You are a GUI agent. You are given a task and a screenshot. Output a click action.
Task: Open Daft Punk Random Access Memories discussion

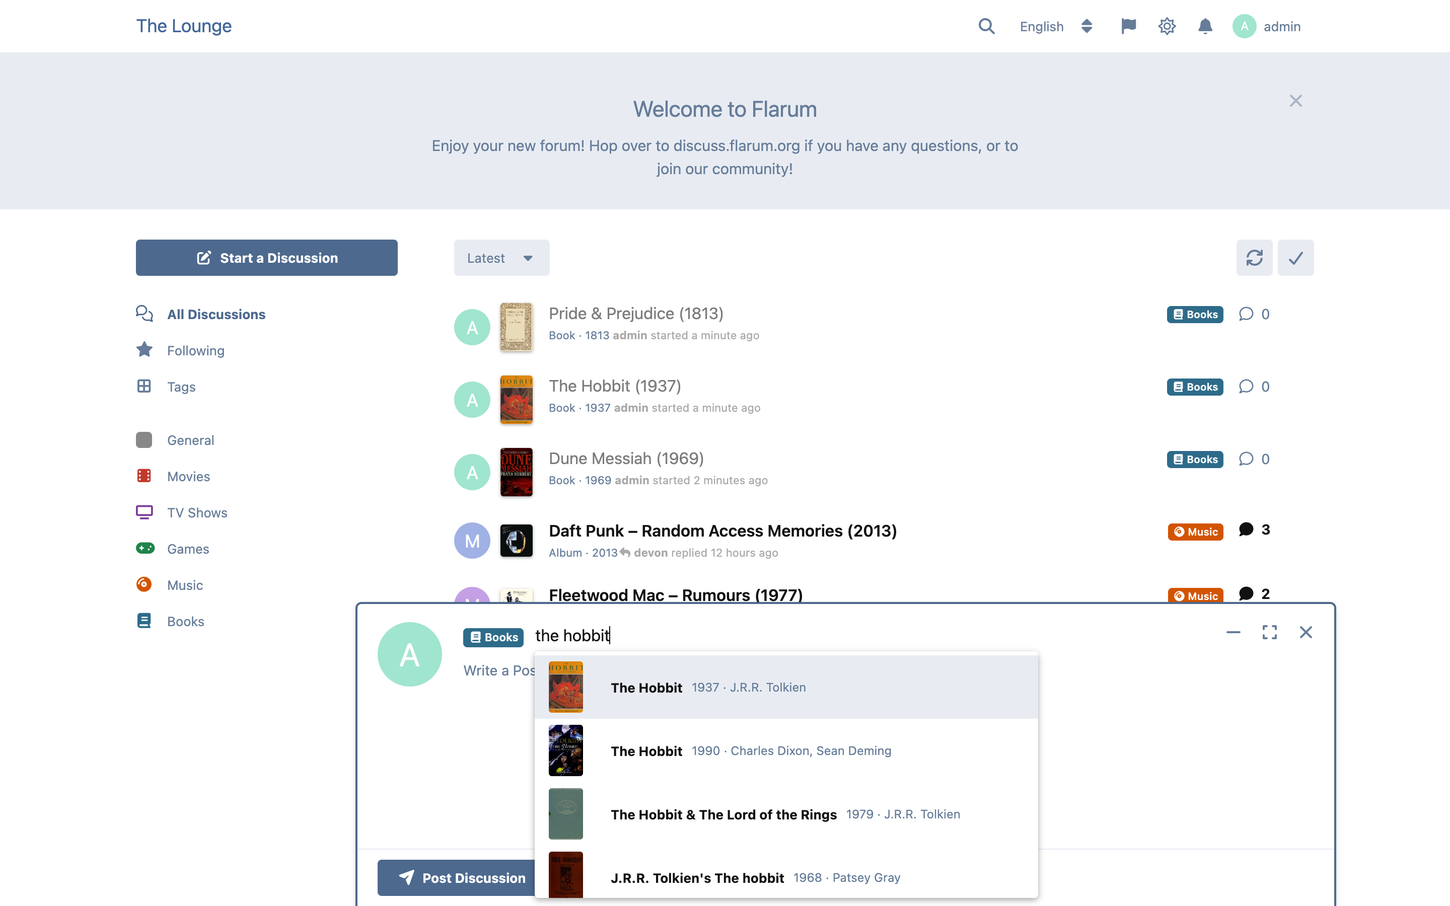[722, 531]
